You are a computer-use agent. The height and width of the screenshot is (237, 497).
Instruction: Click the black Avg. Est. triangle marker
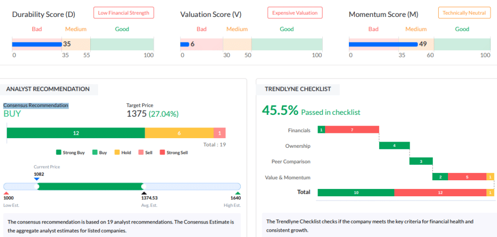click(144, 193)
